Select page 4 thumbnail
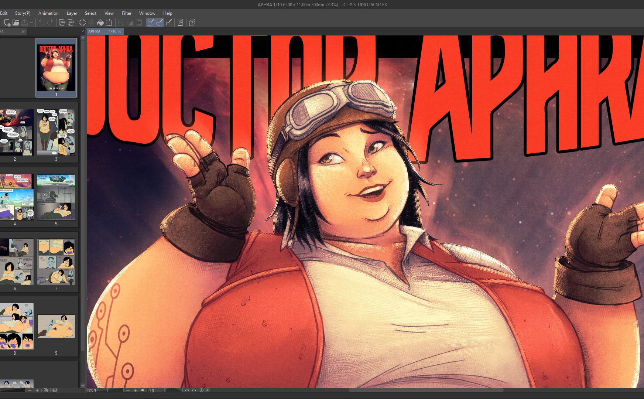644x399 pixels. 17,197
